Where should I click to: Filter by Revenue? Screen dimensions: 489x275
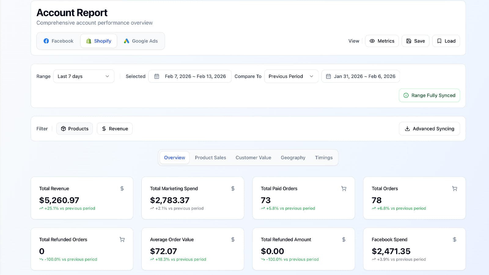tap(115, 129)
